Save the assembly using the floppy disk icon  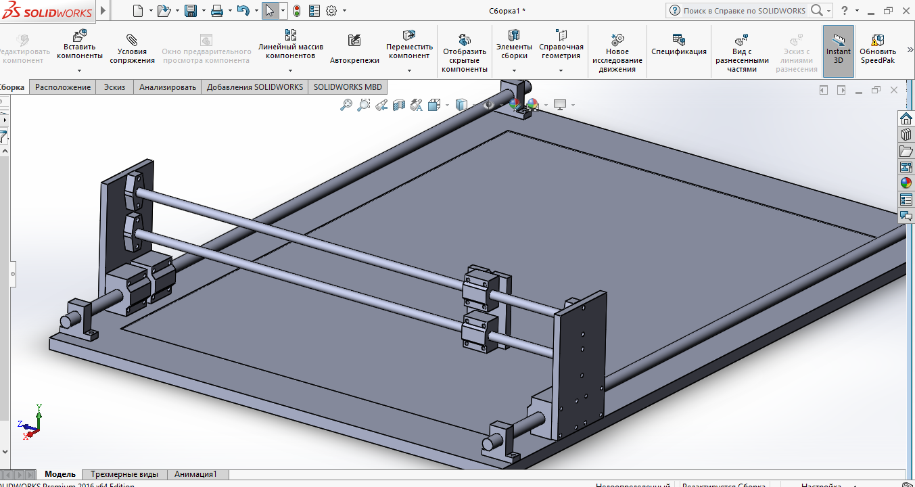point(191,10)
